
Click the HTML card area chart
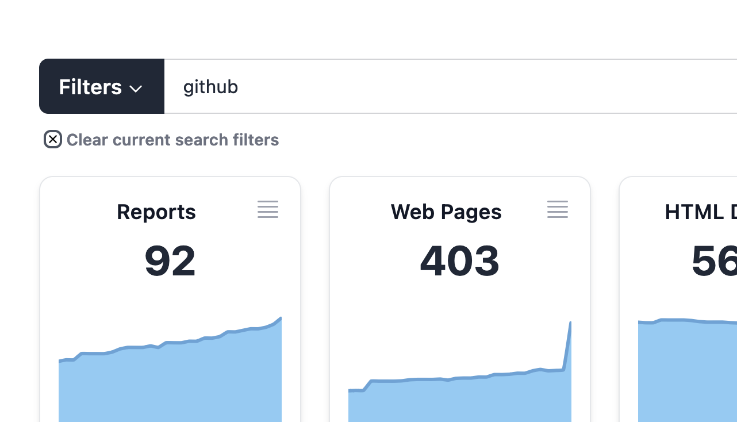click(x=688, y=370)
